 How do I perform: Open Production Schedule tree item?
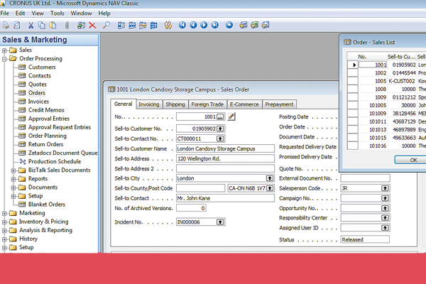point(55,161)
